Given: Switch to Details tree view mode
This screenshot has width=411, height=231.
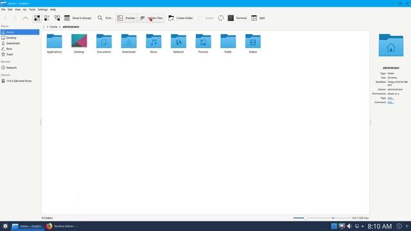Looking at the screenshot, I should 57,18.
